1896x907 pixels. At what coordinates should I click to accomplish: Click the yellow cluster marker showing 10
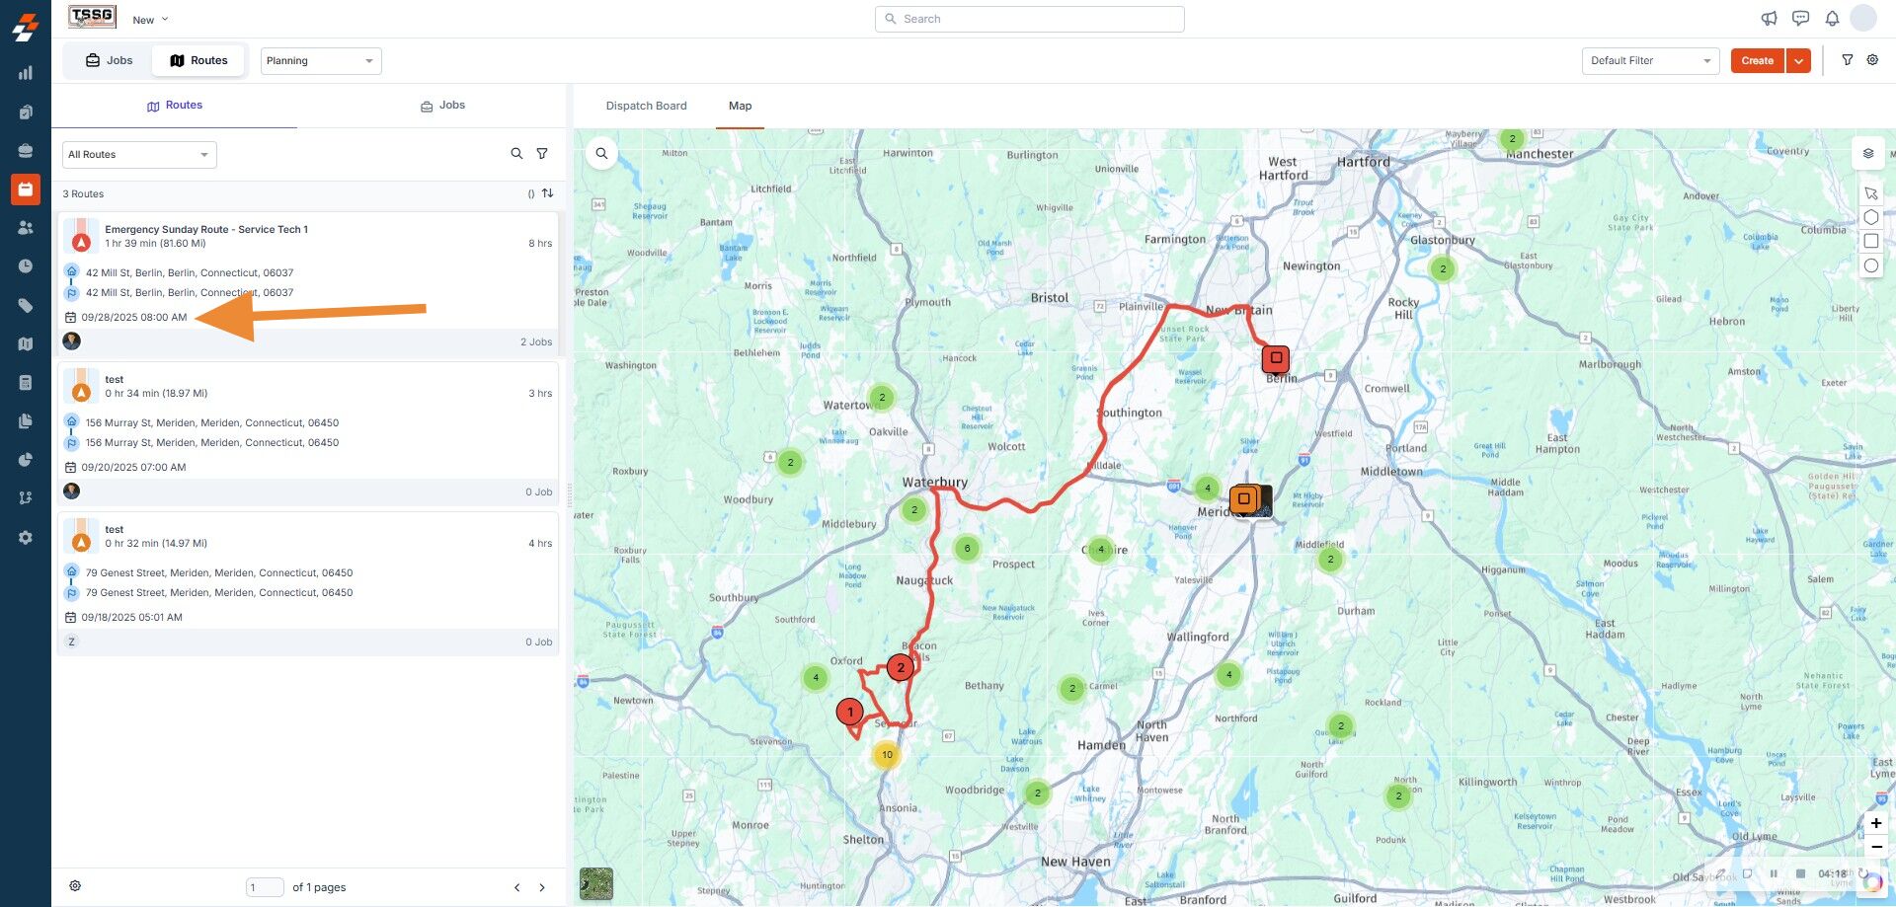887,755
